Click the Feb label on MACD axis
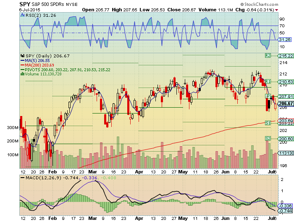The image size is (294, 222). tap(52, 219)
